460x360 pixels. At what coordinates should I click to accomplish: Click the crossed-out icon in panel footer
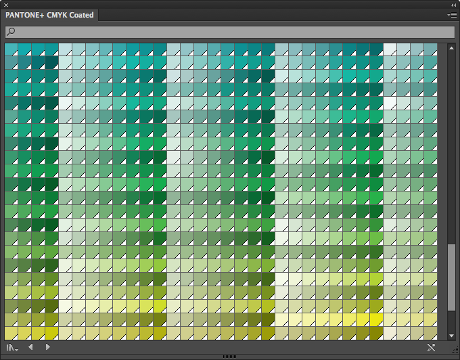tap(431, 348)
